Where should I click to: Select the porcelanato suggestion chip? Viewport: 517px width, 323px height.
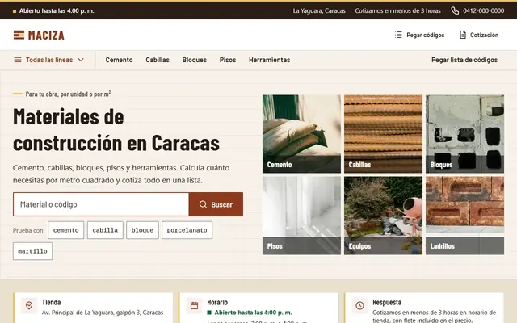[187, 230]
